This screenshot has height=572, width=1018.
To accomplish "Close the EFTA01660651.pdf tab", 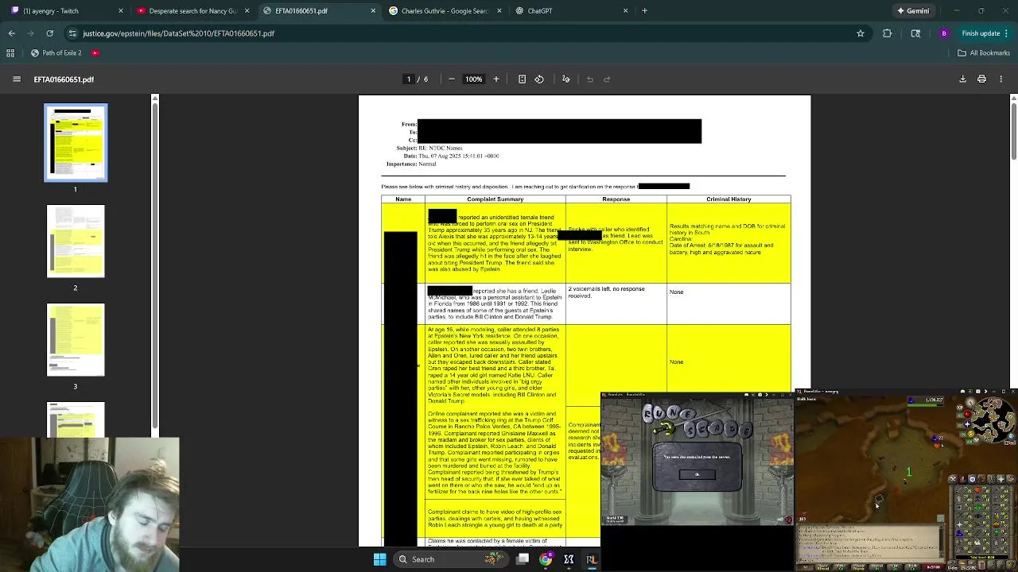I will (373, 11).
